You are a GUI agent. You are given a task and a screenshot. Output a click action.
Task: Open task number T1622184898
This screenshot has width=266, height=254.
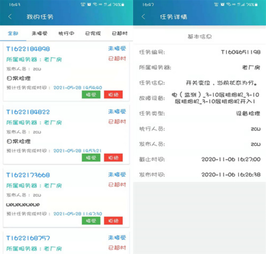(x=28, y=49)
